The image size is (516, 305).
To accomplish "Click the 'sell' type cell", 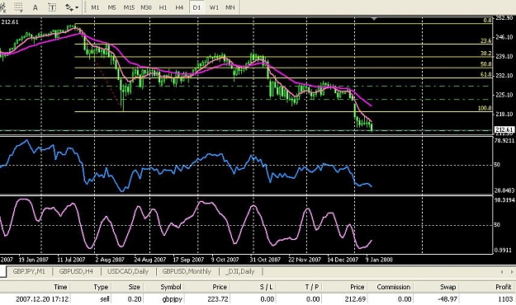I will (x=105, y=299).
